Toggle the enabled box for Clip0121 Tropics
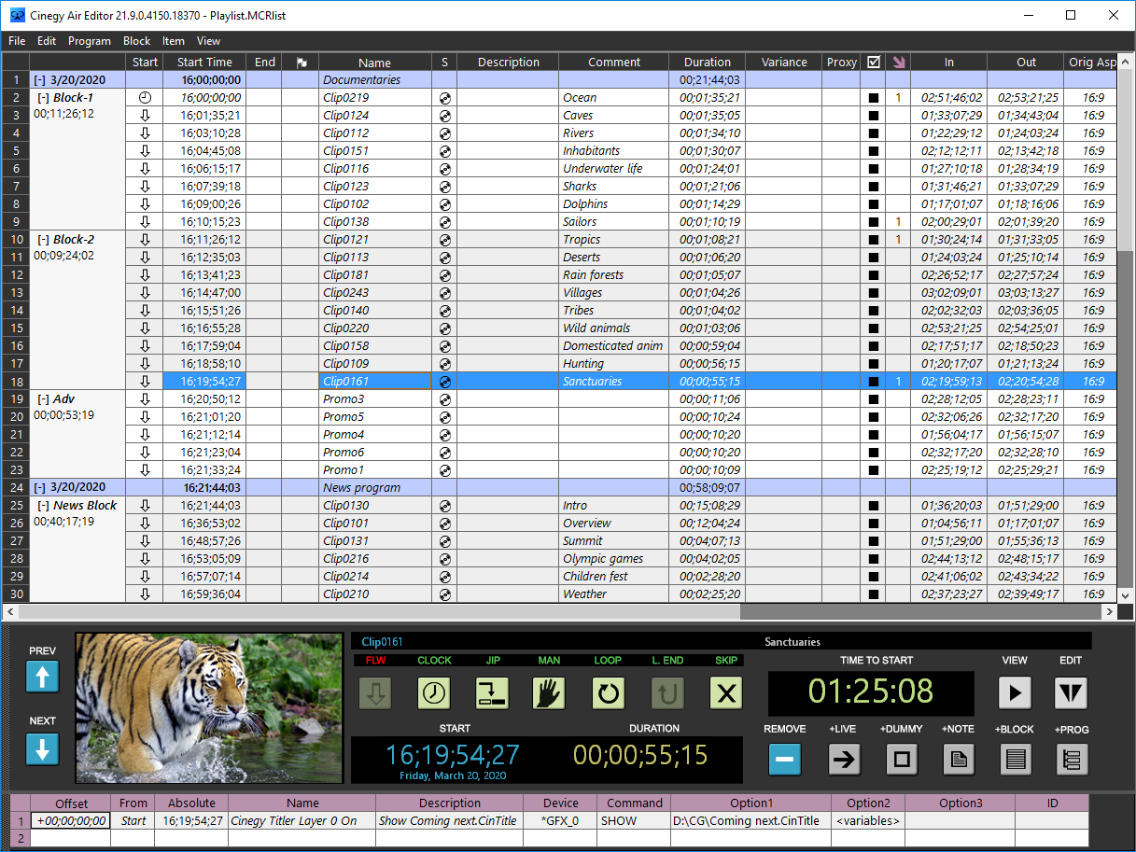The width and height of the screenshot is (1136, 852). [x=874, y=240]
